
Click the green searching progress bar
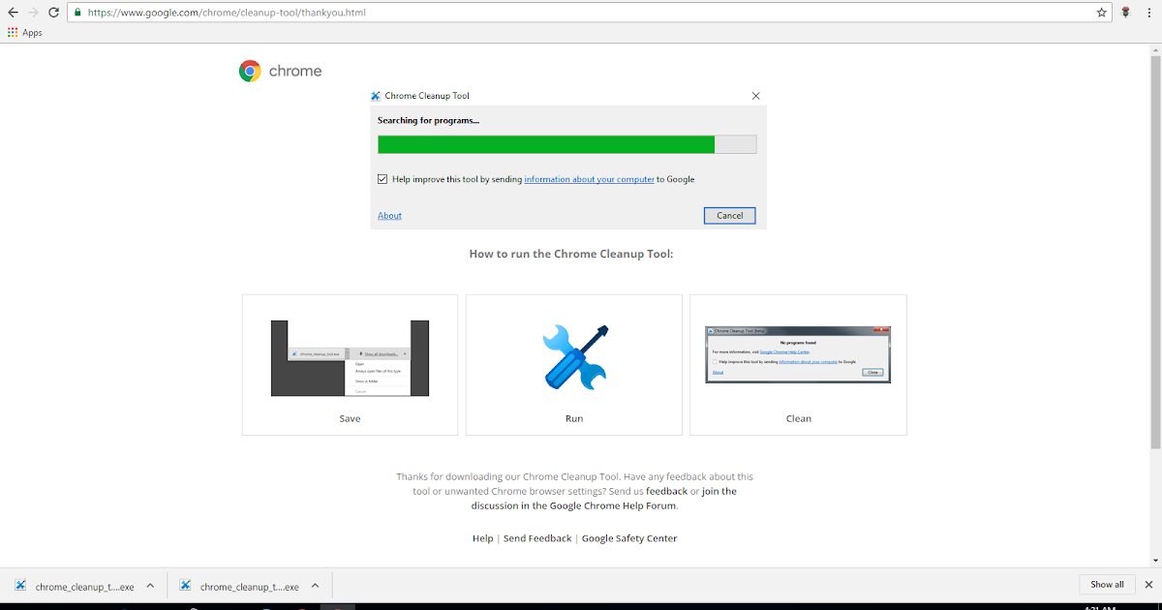tap(545, 143)
